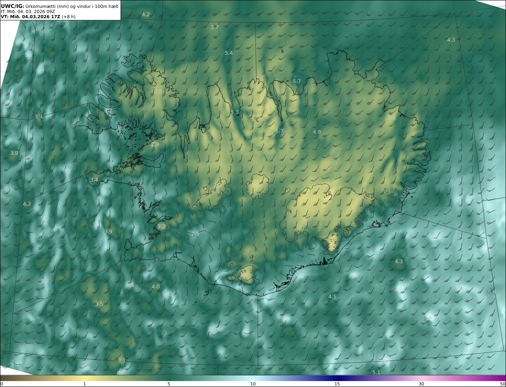Click the 4.2 value label
Image resolution: width=506 pixels, height=387 pixels.
tap(146, 14)
